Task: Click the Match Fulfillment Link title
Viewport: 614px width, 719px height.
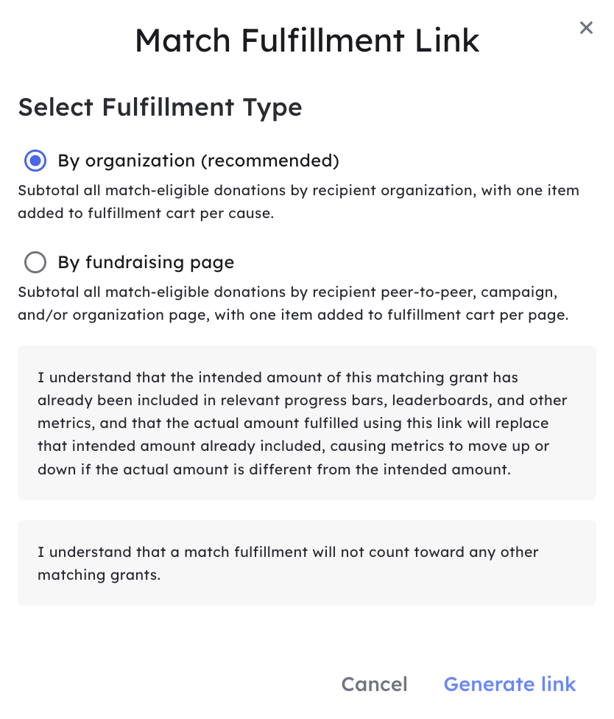Action: [307, 41]
